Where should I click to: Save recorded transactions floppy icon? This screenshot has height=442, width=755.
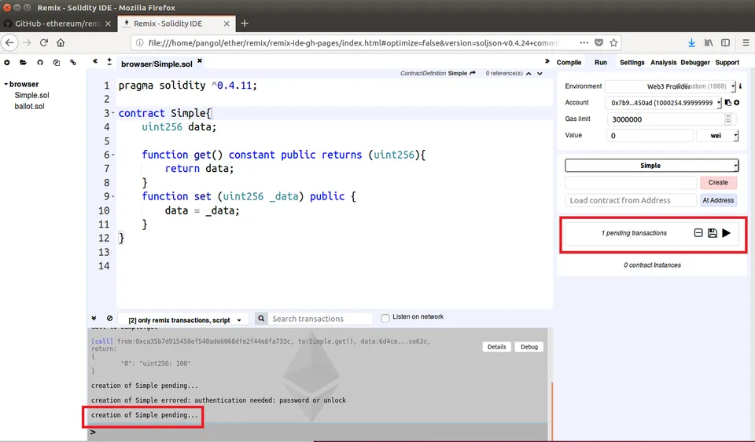pos(713,233)
